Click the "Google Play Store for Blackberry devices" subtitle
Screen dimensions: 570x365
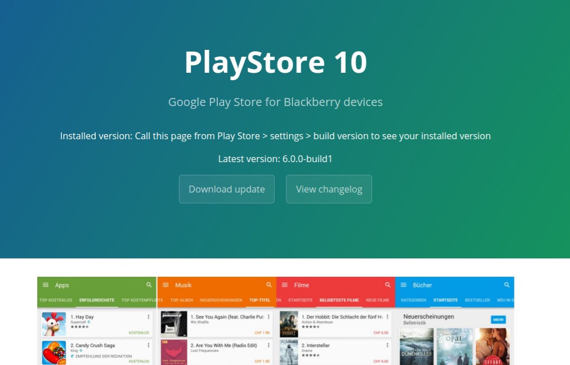coord(275,102)
